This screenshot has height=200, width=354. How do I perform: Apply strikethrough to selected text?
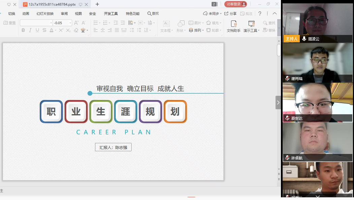[44, 30]
